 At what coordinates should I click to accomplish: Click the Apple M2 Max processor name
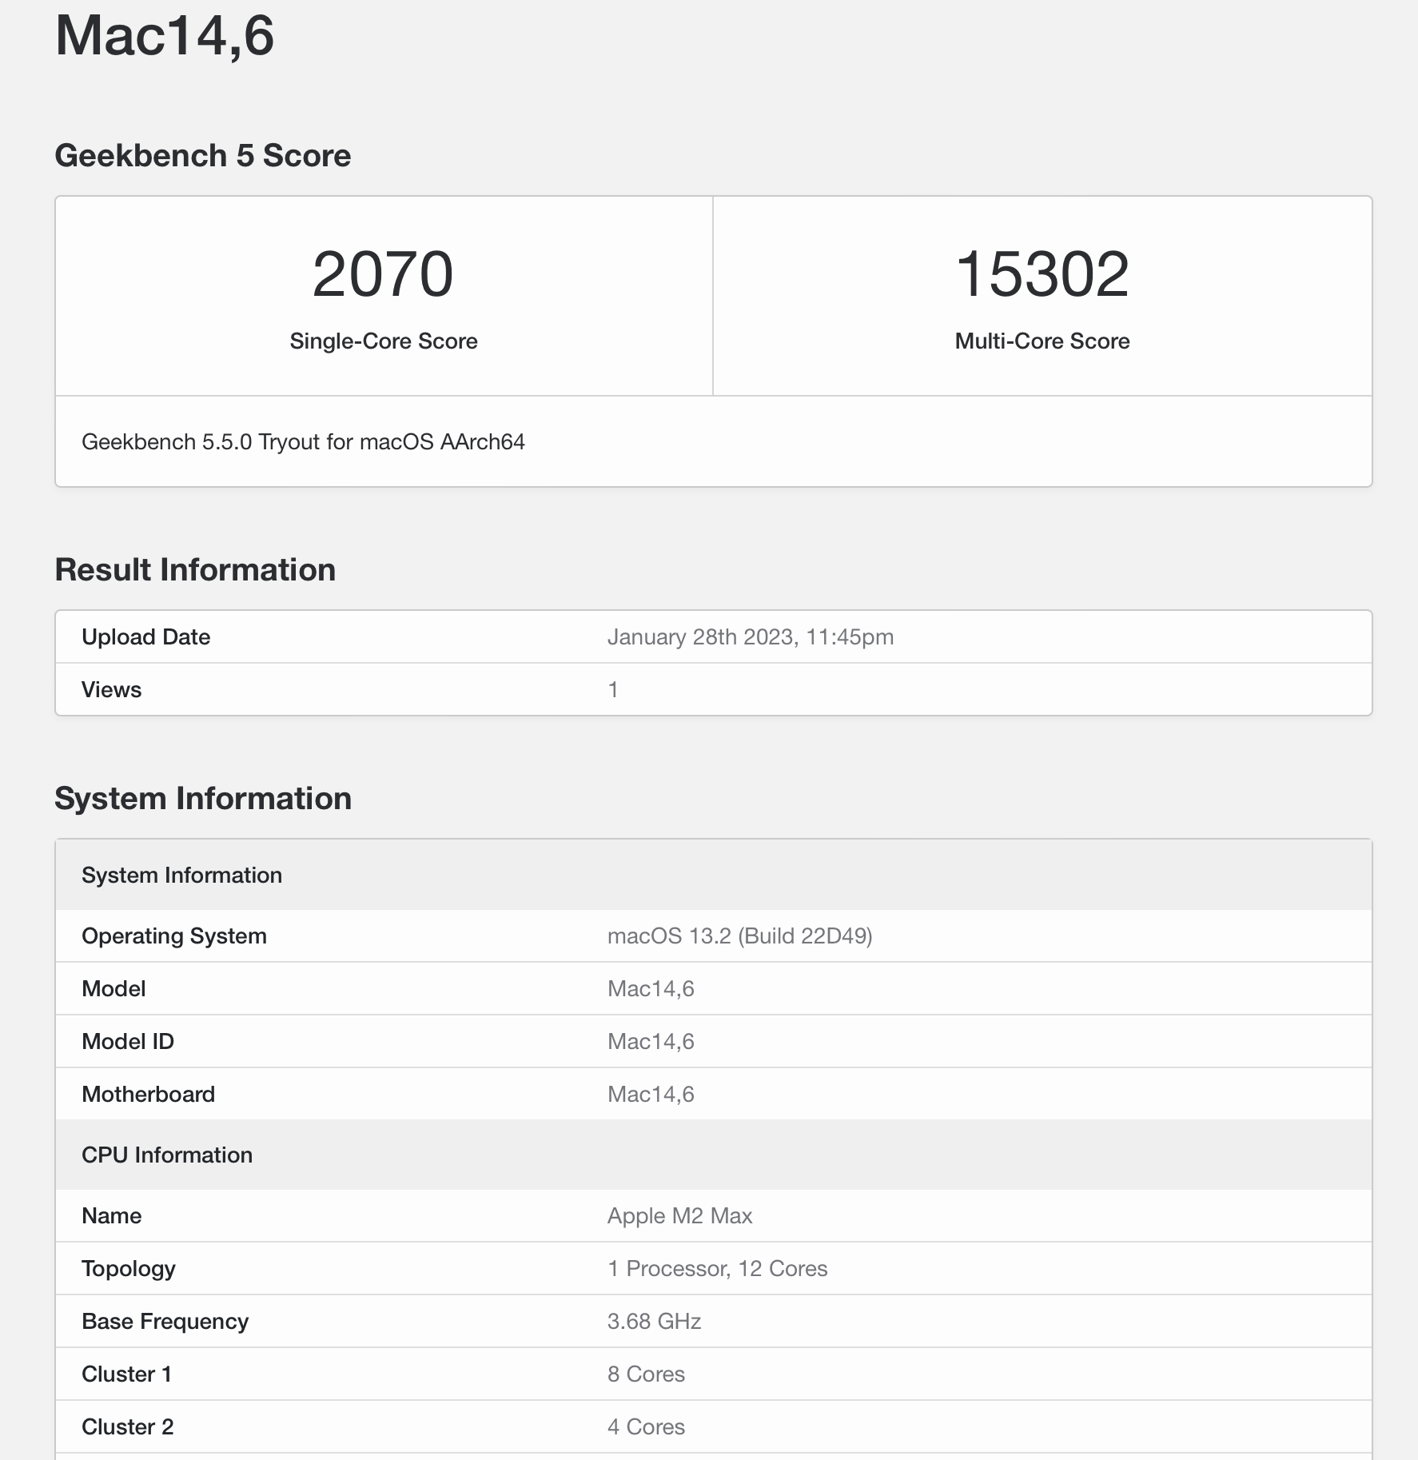pos(679,1215)
